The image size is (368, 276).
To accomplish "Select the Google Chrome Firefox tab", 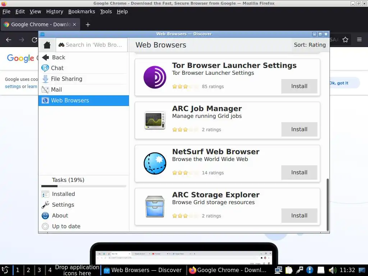I will pyautogui.click(x=40, y=24).
